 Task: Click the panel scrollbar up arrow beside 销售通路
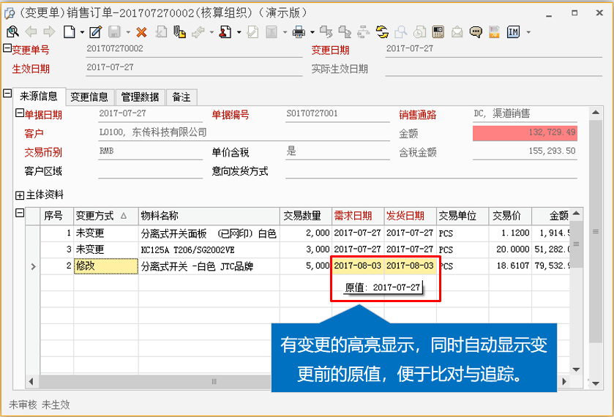click(x=596, y=113)
